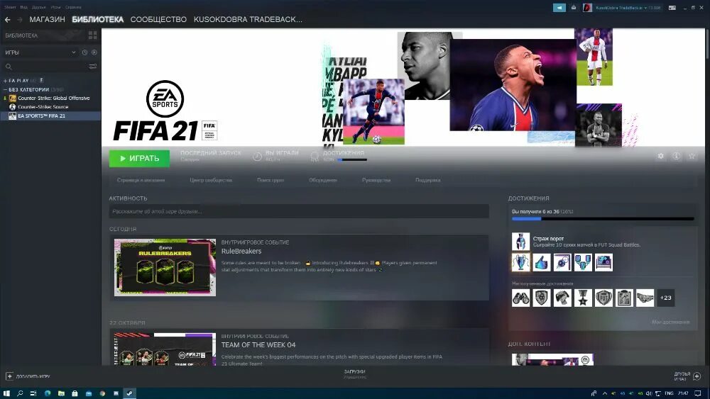Open the RuleBreakers event thumbnail

[x=165, y=267]
